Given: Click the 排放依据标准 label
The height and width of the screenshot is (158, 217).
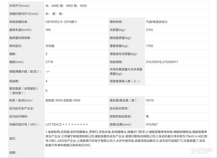Looking at the screenshot, I should point(19,22).
